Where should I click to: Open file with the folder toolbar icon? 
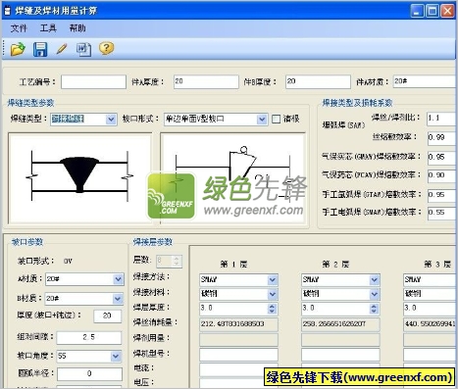18,49
